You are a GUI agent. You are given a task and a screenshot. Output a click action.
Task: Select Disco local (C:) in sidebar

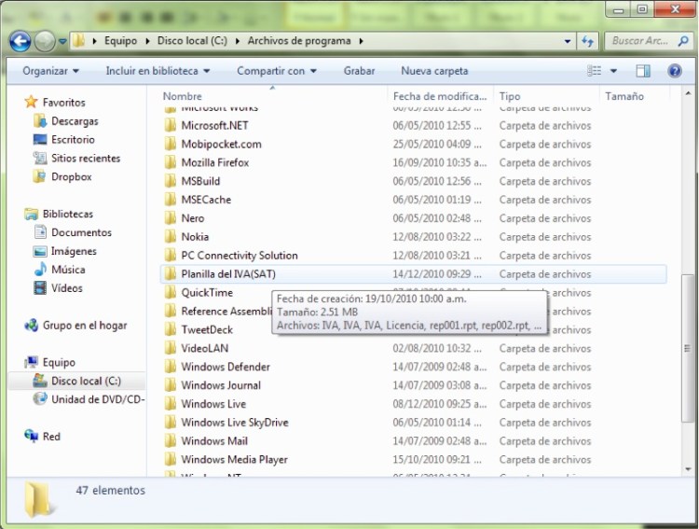tap(85, 381)
